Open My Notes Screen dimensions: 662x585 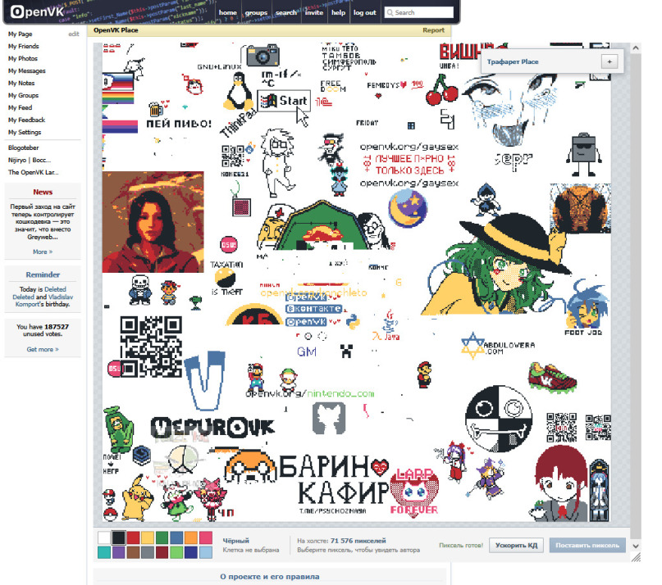tap(21, 83)
